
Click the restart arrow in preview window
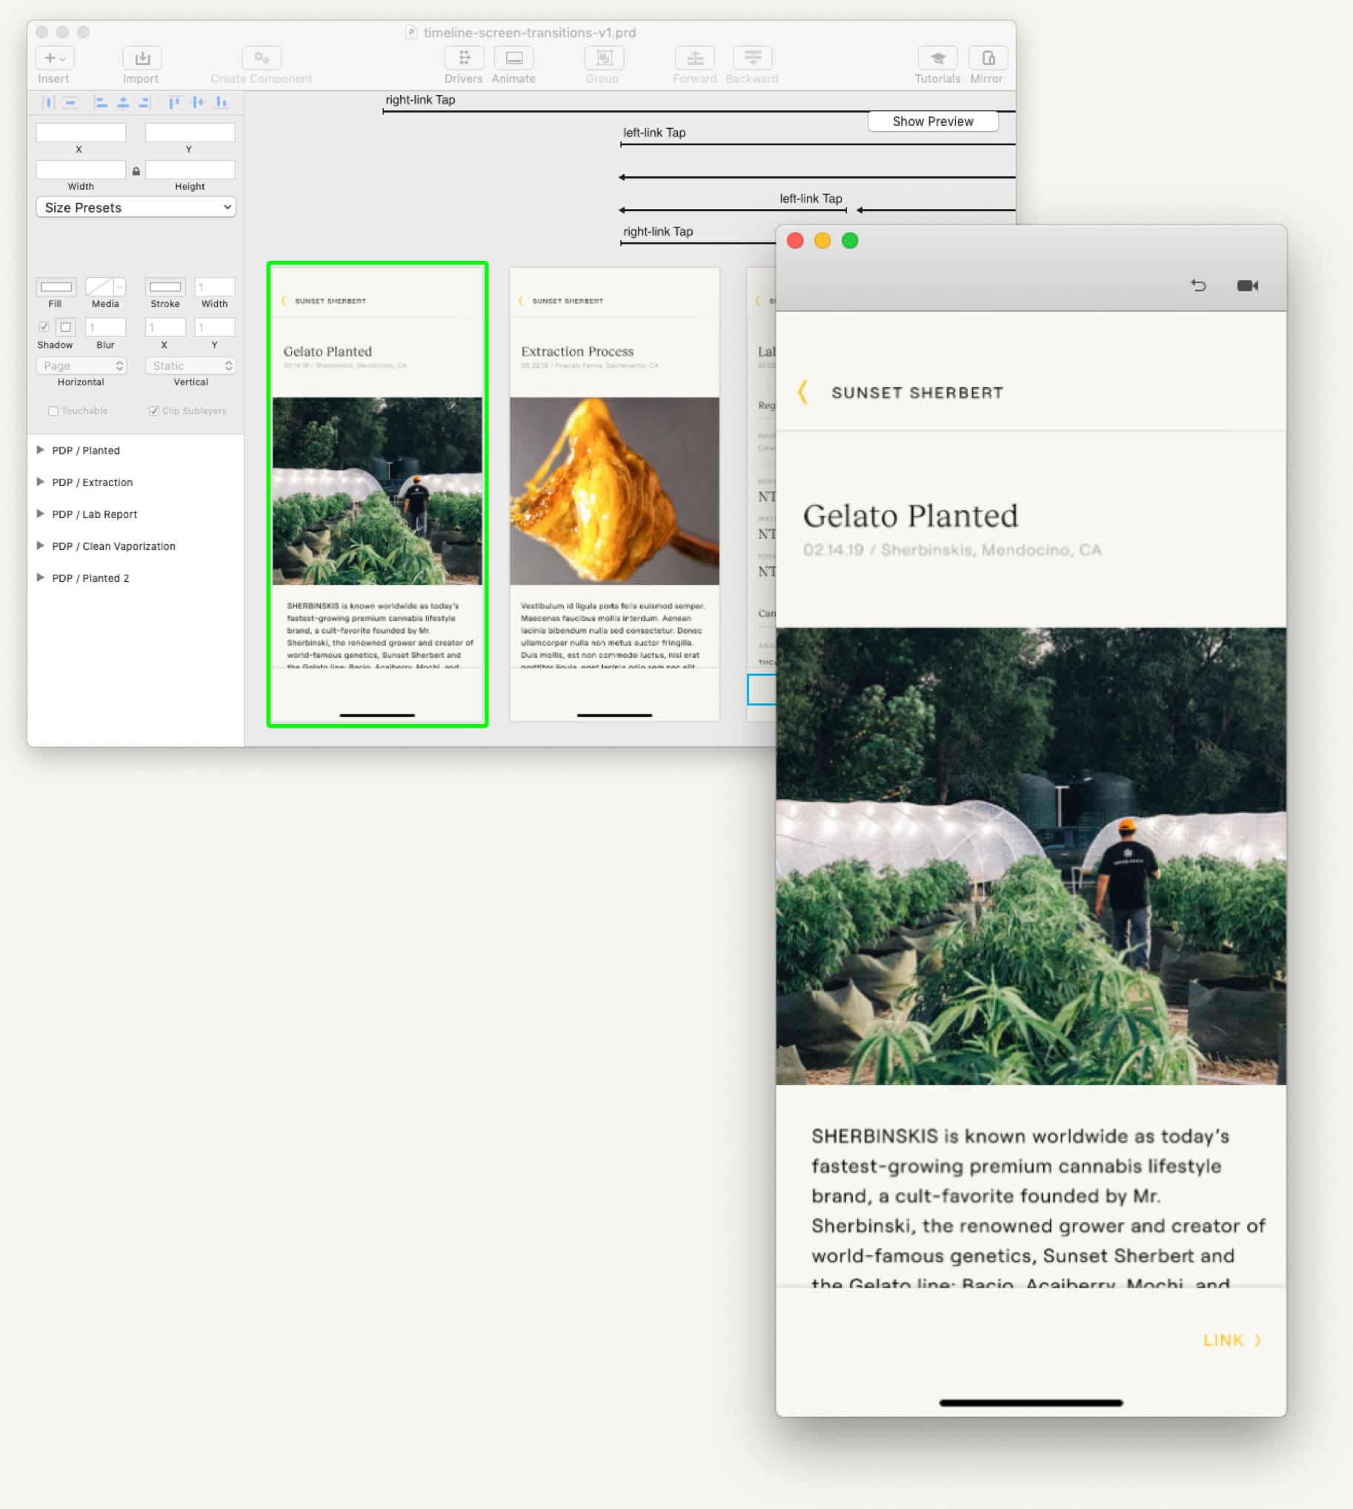(1197, 285)
